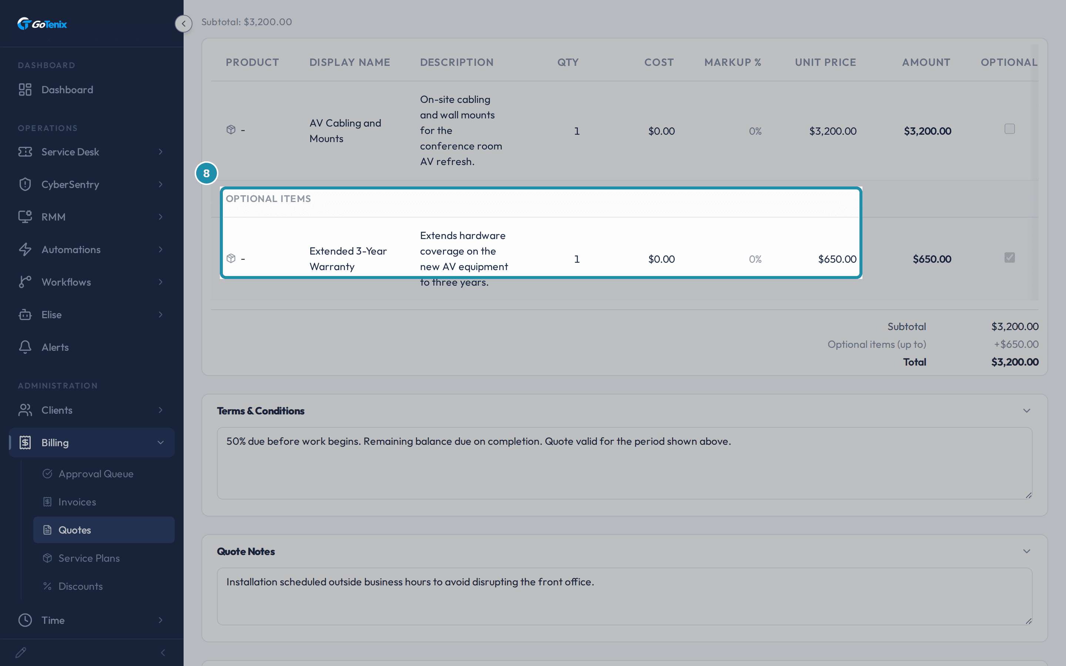Click product box icon in Extended Warranty row
The width and height of the screenshot is (1066, 666).
tap(231, 258)
